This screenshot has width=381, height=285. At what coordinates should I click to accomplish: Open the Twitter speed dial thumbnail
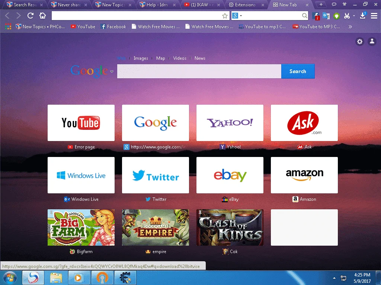coord(156,175)
